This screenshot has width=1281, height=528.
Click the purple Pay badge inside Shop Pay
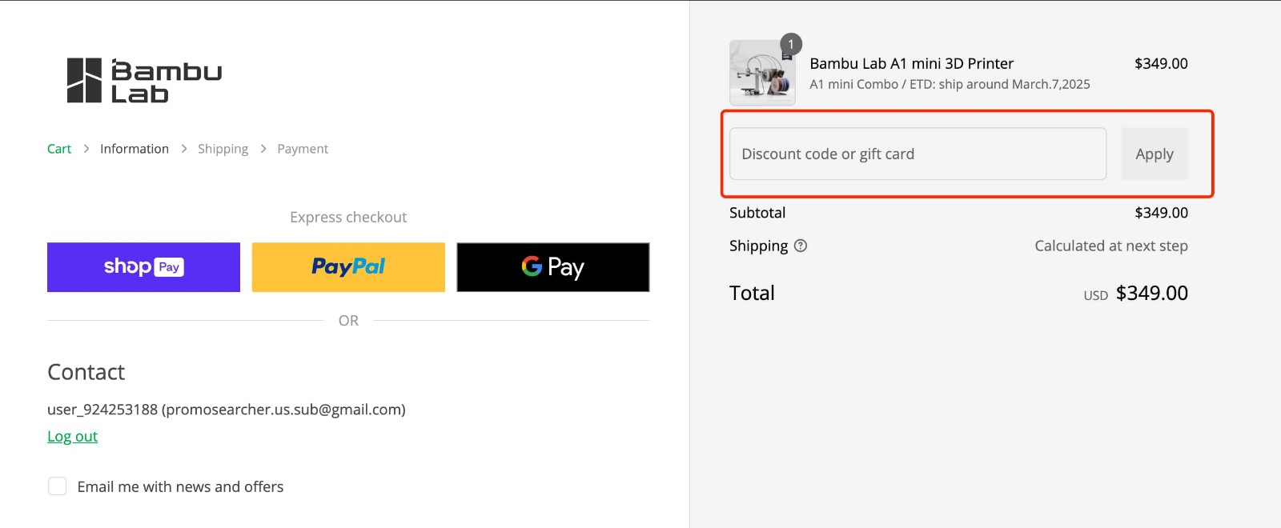pyautogui.click(x=170, y=267)
